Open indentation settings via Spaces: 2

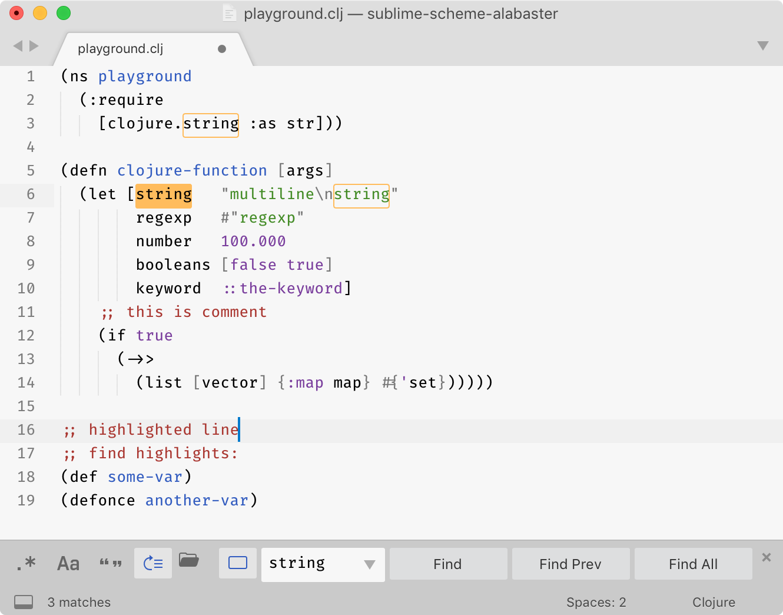point(596,602)
